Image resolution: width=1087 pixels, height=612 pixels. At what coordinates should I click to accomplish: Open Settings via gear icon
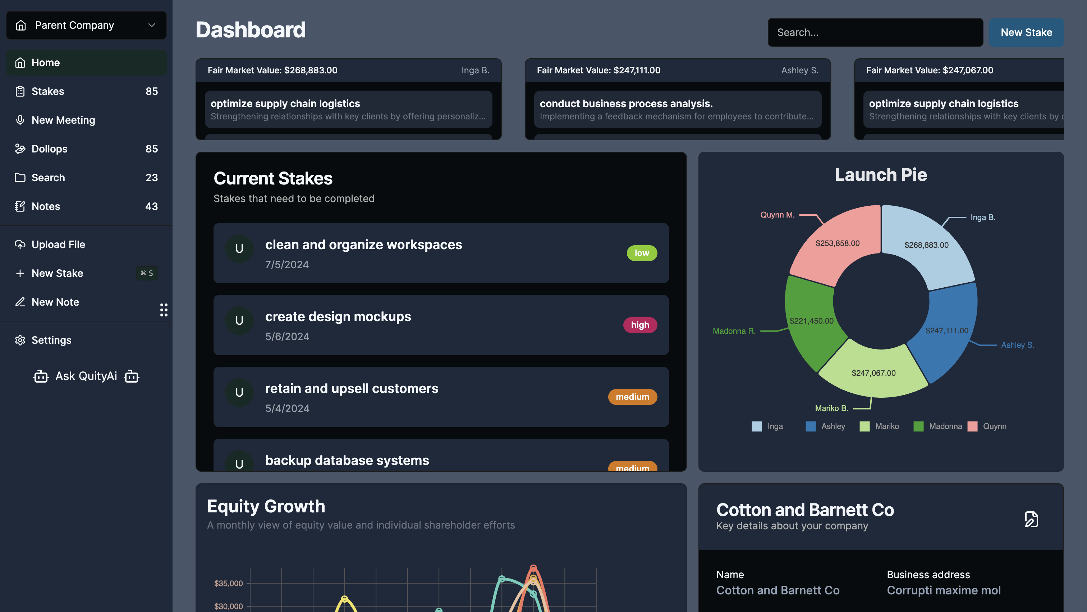[x=20, y=340]
